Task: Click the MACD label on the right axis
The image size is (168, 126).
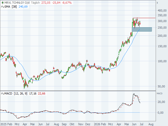Action: pyautogui.click(x=160, y=93)
